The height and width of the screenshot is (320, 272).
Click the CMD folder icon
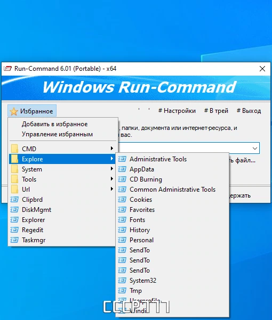[14, 149]
